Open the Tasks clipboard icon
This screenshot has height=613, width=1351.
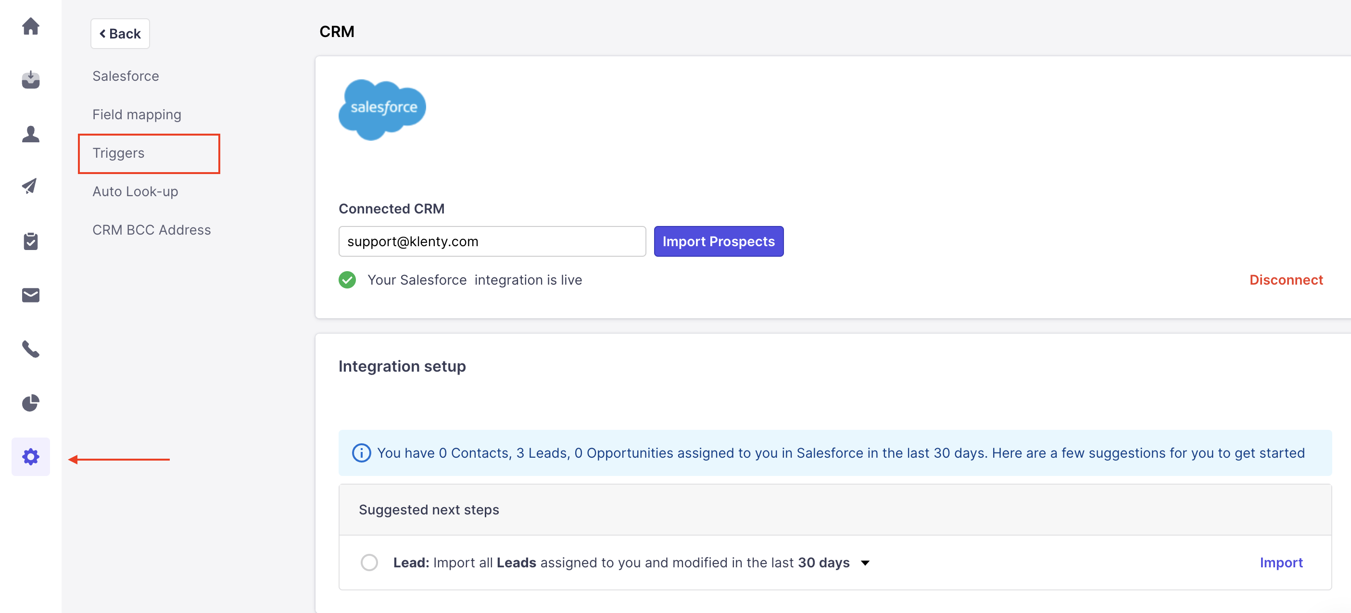[30, 241]
